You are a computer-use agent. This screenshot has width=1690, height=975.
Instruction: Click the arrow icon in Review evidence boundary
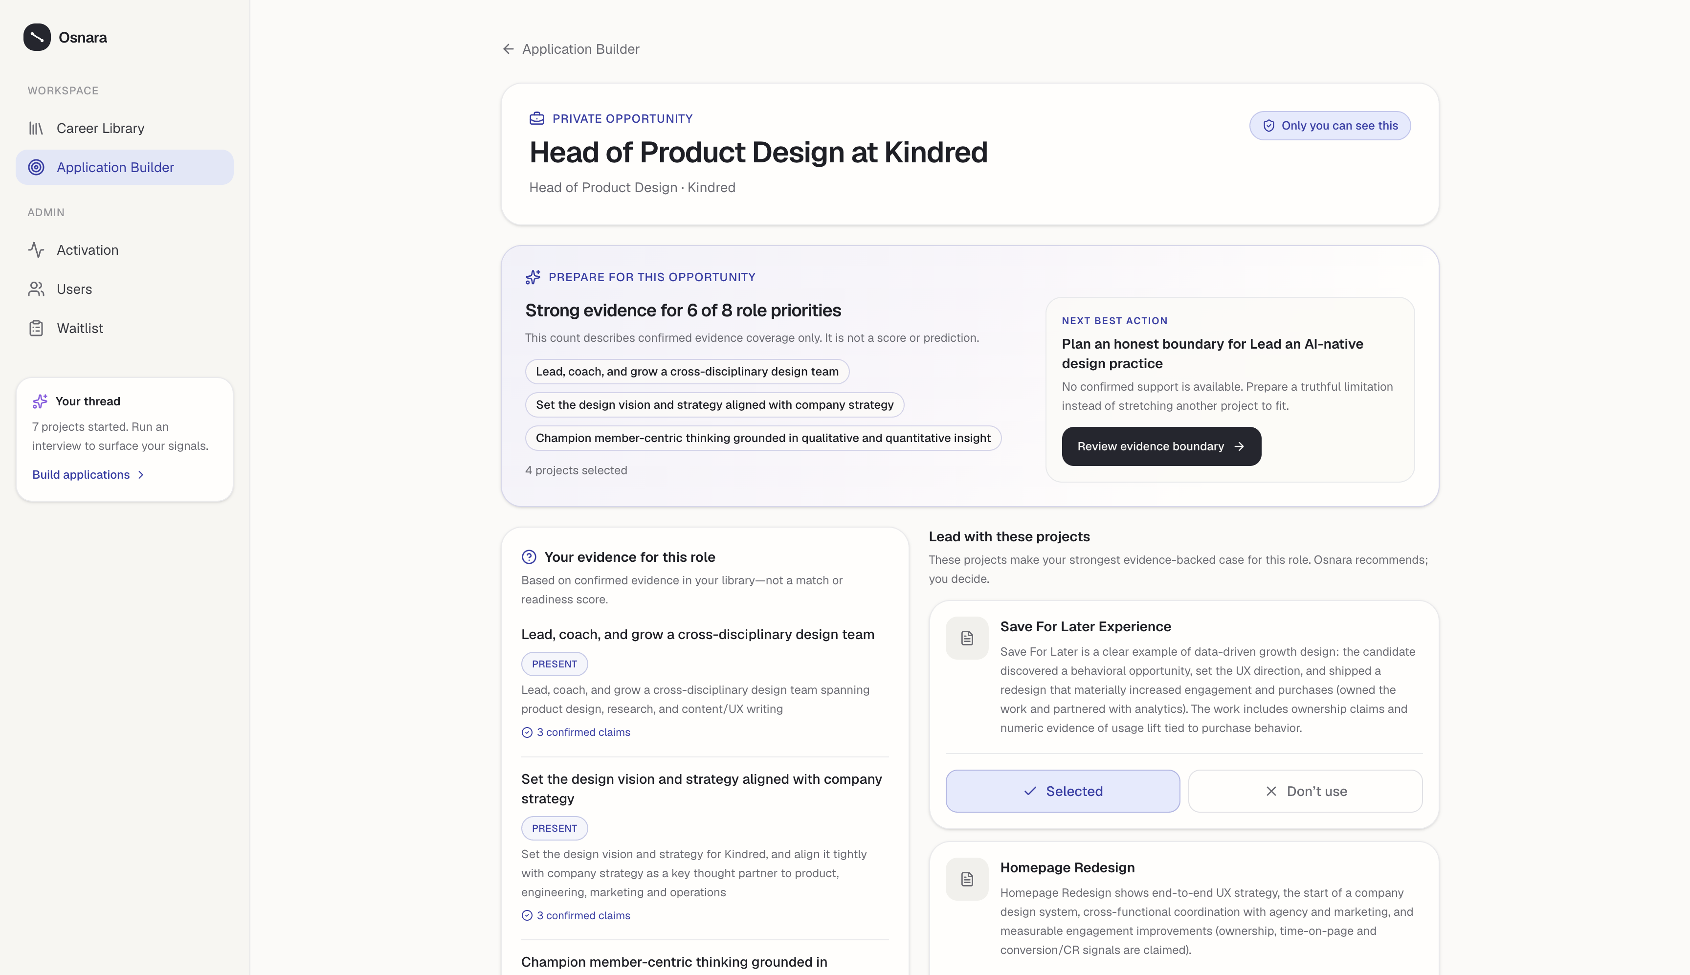[1239, 446]
